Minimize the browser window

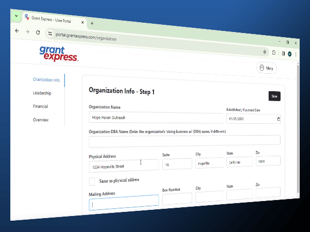pyautogui.click(x=280, y=41)
